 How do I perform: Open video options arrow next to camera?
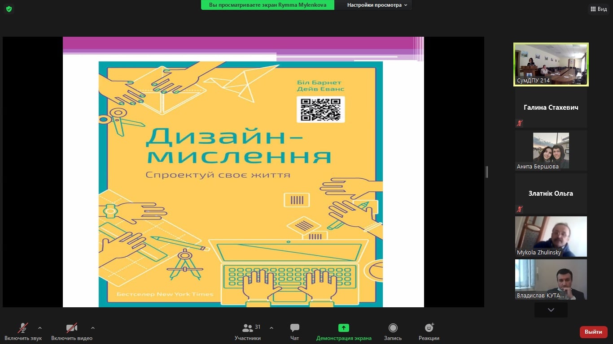tap(93, 328)
